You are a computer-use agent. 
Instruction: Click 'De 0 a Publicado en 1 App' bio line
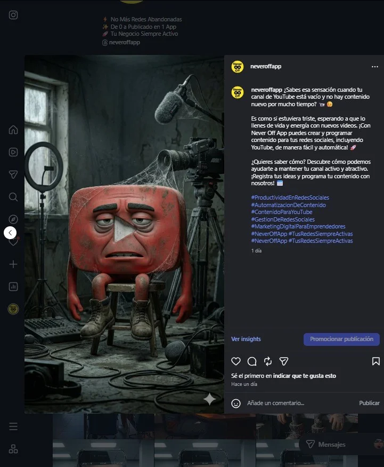[143, 27]
